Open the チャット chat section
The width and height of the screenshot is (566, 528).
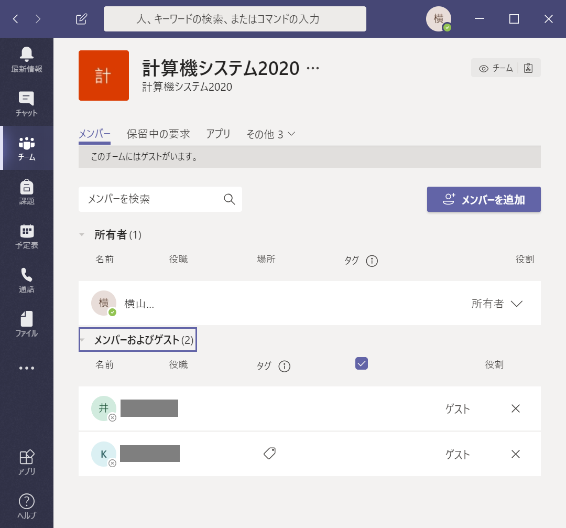[x=27, y=104]
